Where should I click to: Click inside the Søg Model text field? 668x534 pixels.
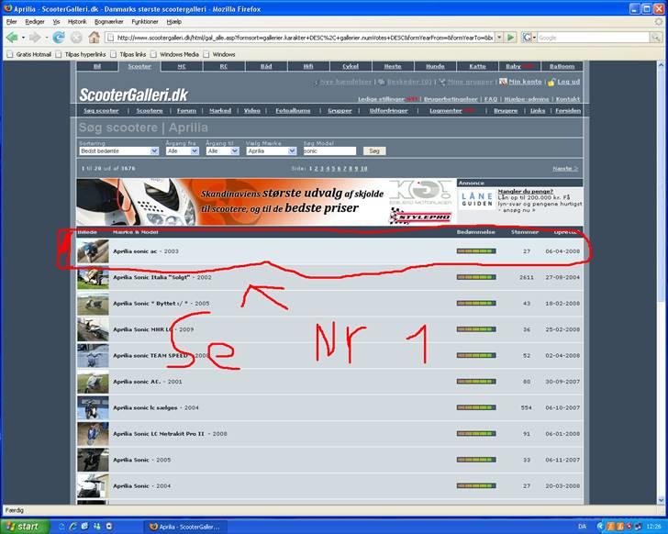point(329,151)
